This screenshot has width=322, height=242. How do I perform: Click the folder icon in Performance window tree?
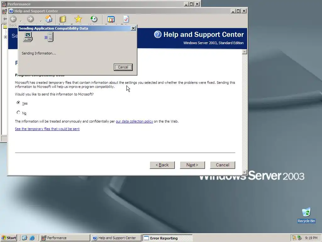pos(5,26)
